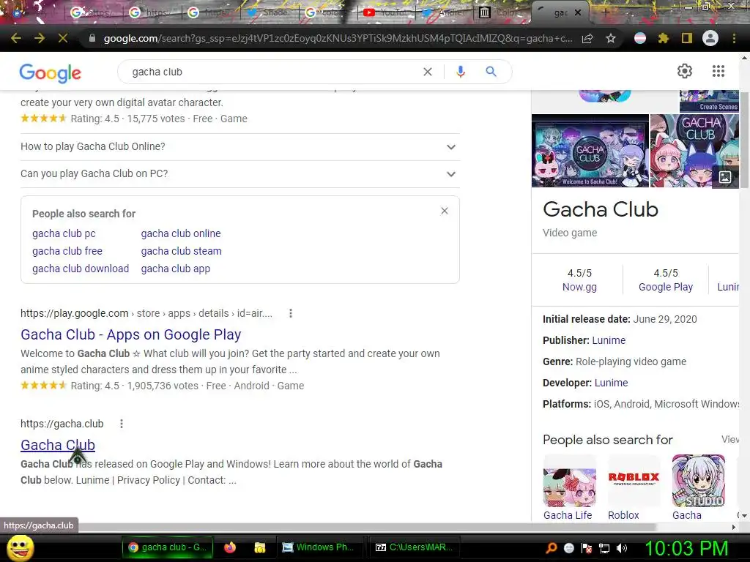Start voice search with microphone icon
The width and height of the screenshot is (750, 562).
(461, 72)
